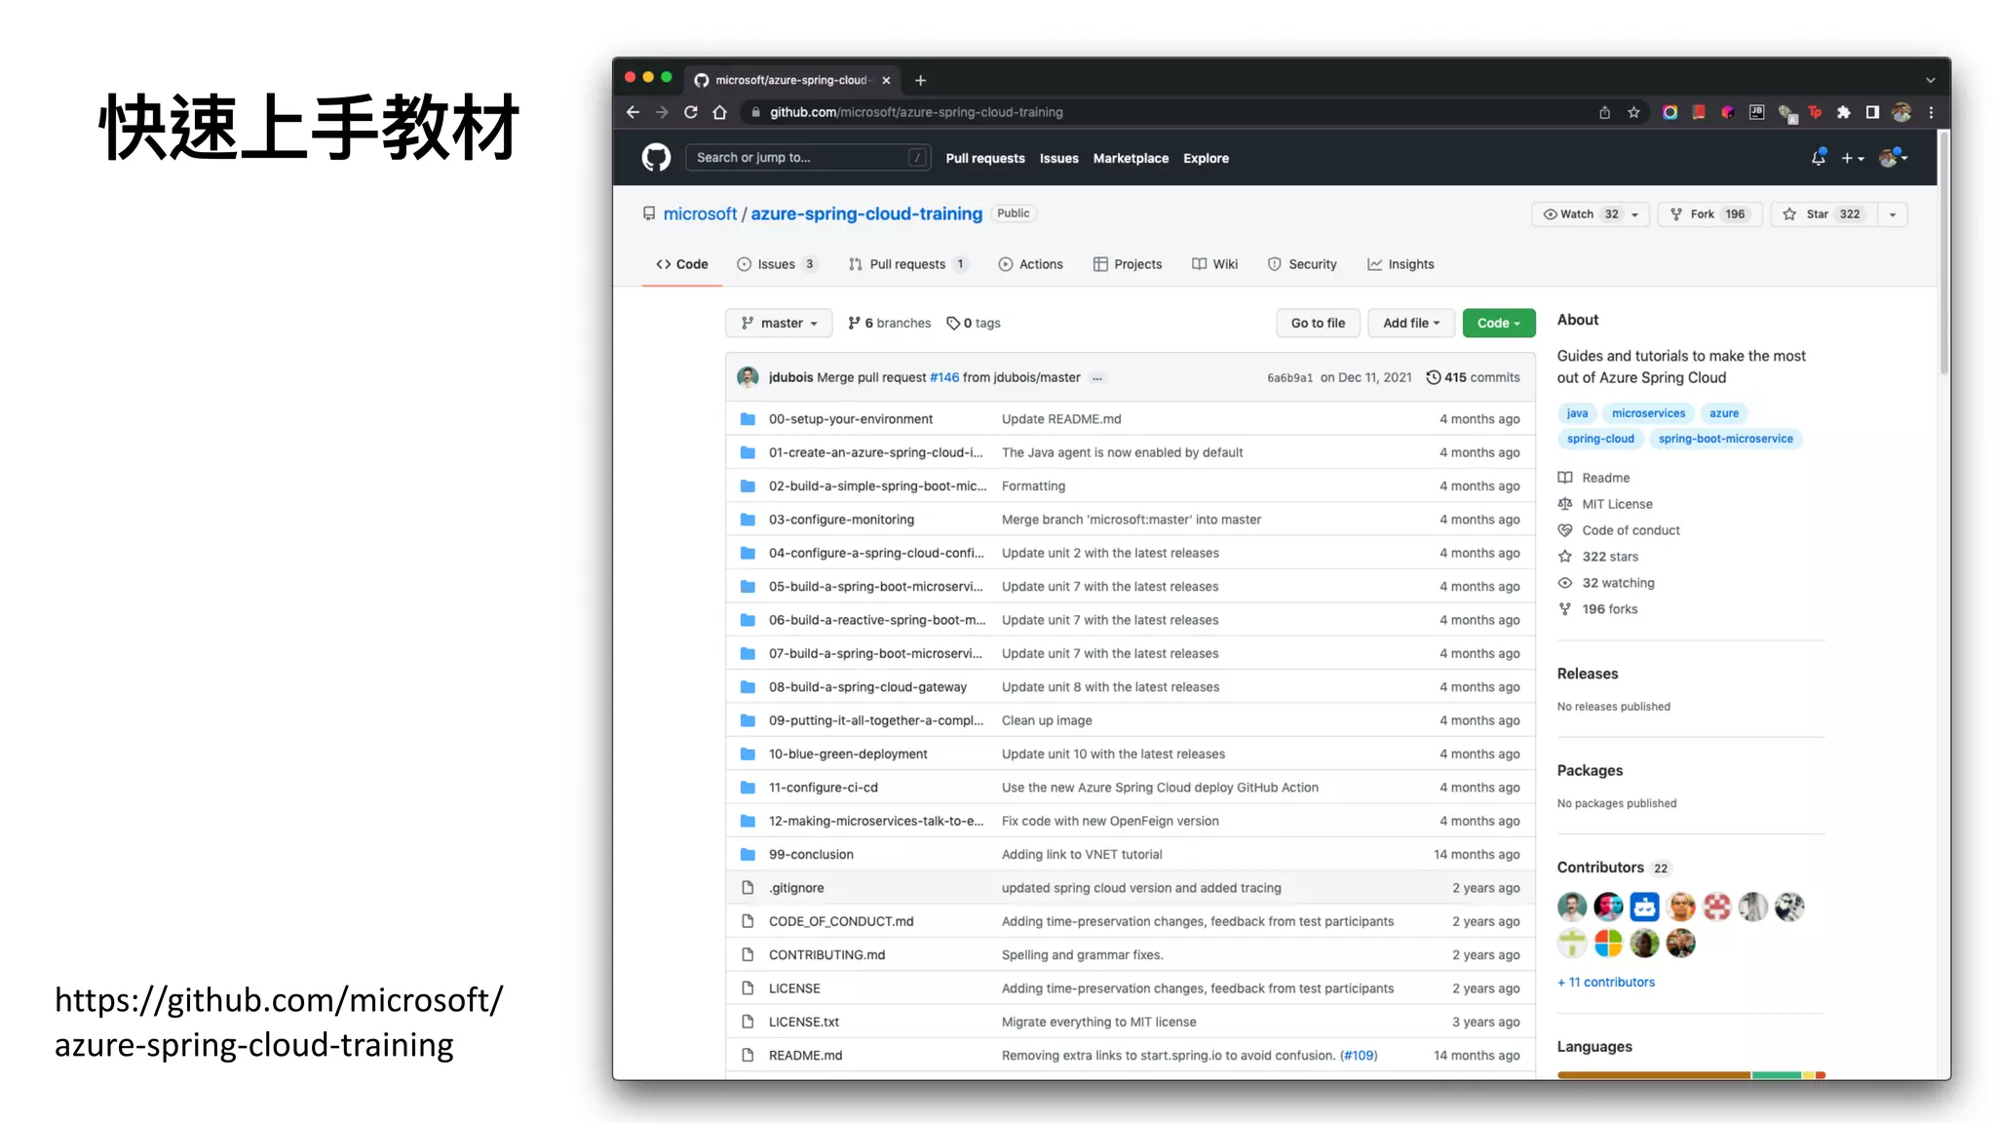Click the share icon in the address bar
The height and width of the screenshot is (1123, 1996).
1604,112
